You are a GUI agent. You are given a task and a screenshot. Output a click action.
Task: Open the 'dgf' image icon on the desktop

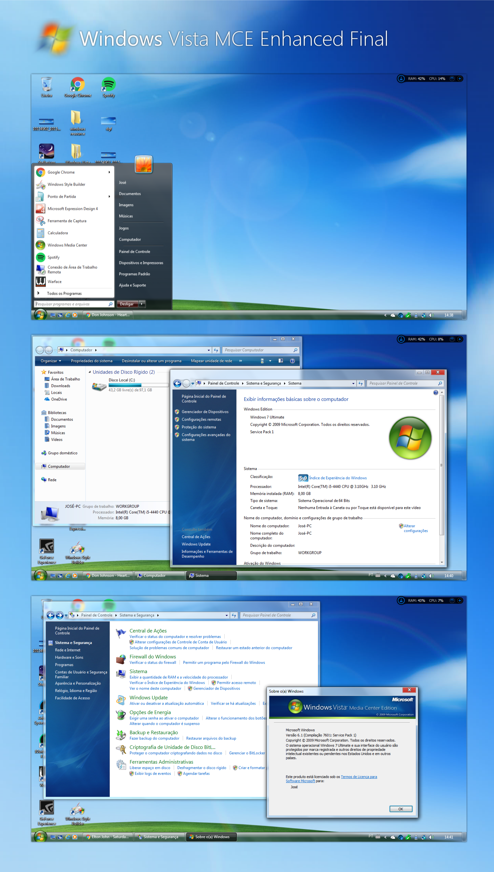(x=108, y=123)
